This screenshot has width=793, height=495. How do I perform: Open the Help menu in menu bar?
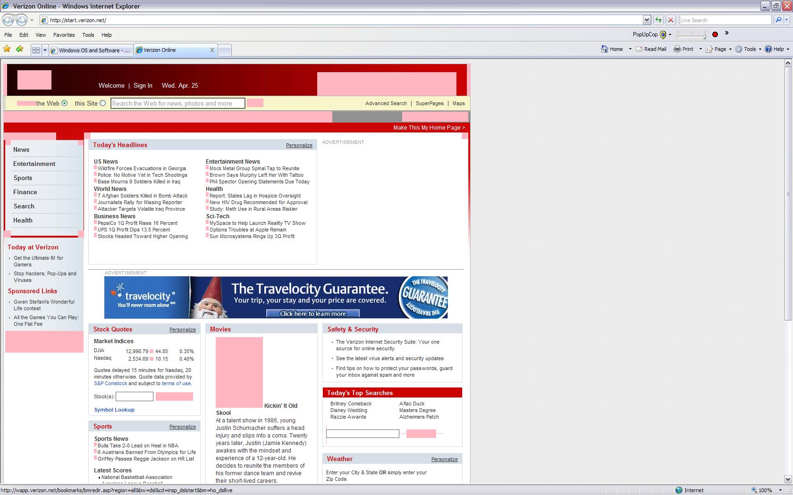point(107,35)
